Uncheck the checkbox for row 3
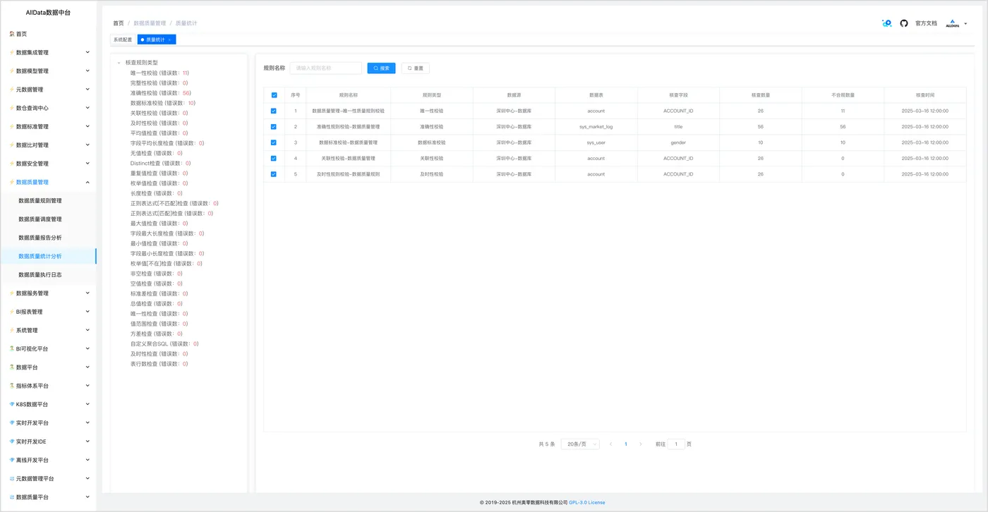This screenshot has height=512, width=988. click(274, 142)
